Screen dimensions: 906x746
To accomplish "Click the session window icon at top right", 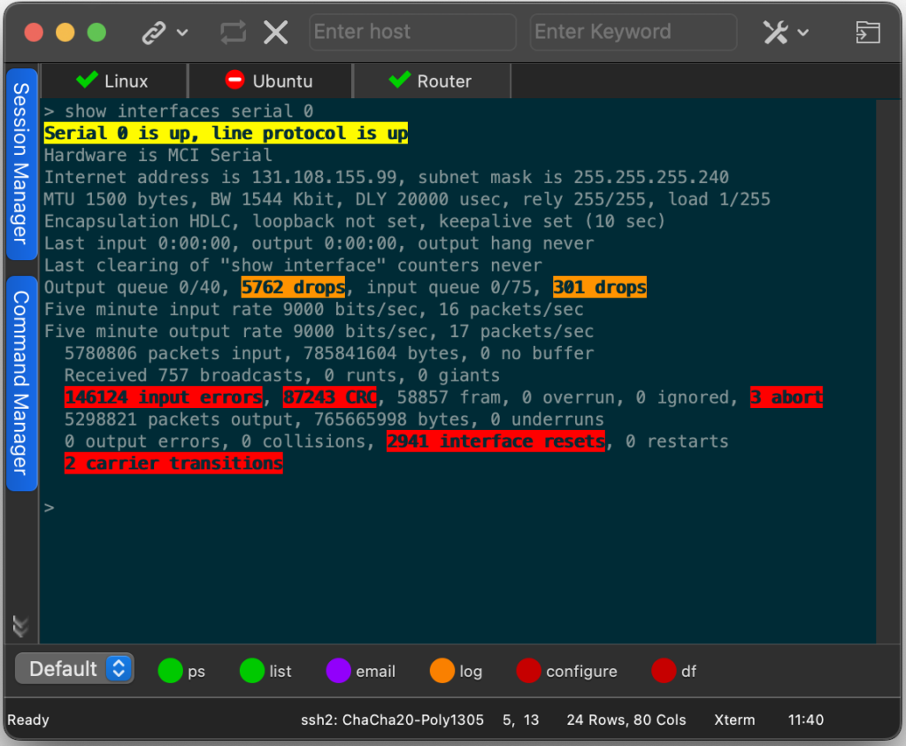I will (867, 33).
